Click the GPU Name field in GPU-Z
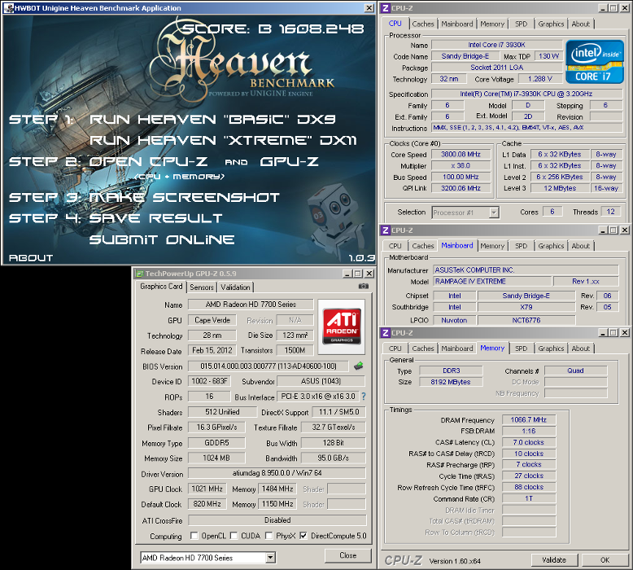The image size is (633, 570). pyautogui.click(x=251, y=305)
